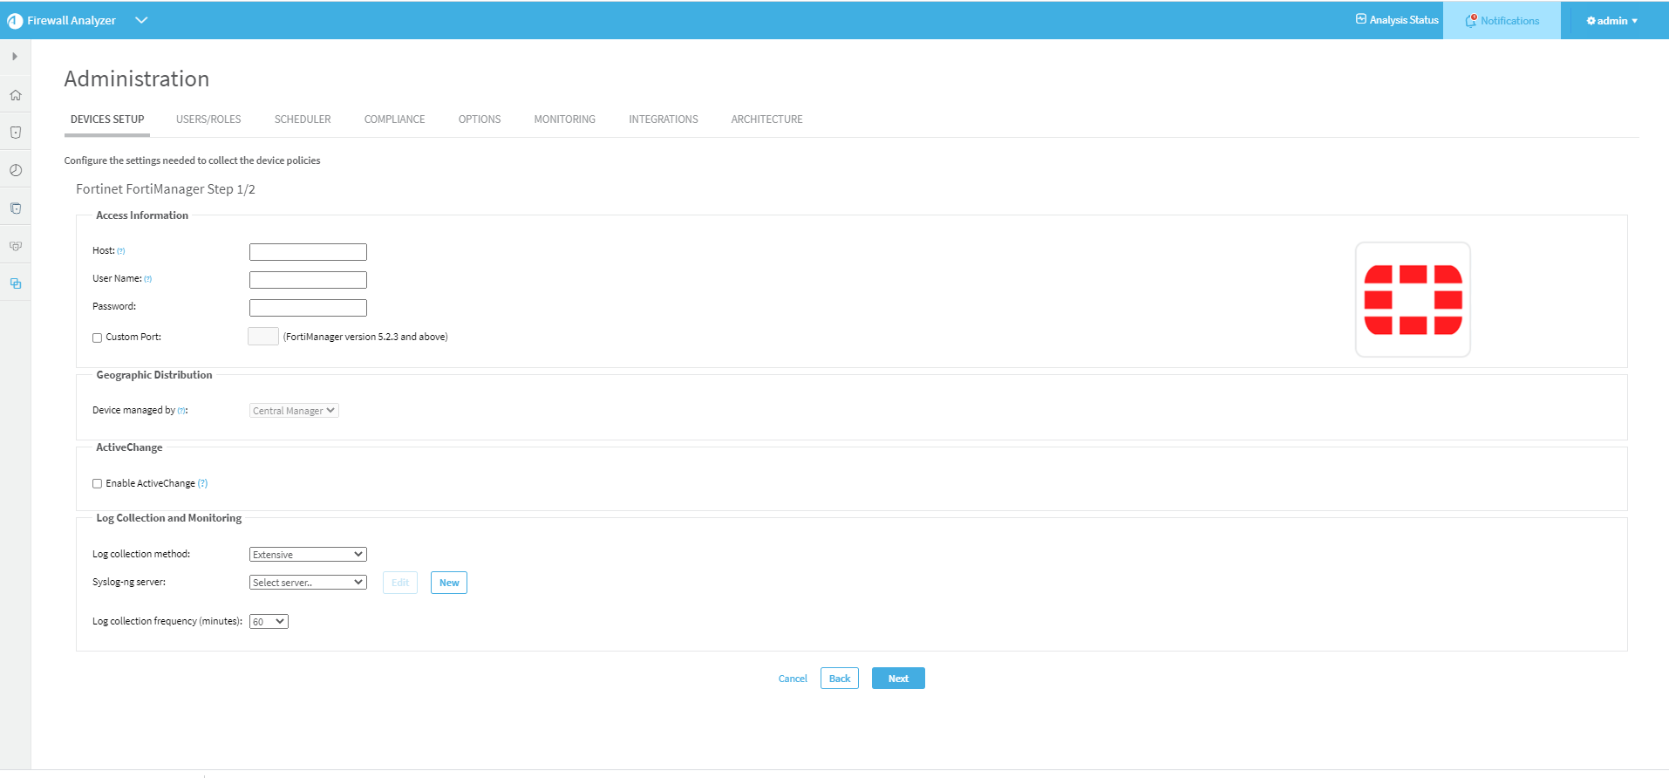Open the pie chart sidebar icon

16,170
